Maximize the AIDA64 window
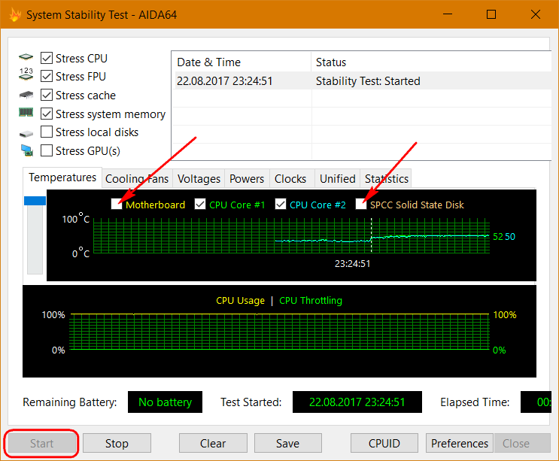Viewport: 559px width, 461px height. (491, 14)
